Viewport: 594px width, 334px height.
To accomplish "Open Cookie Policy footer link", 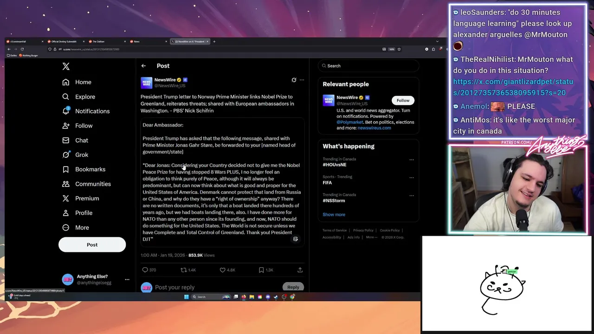I will [389, 231].
